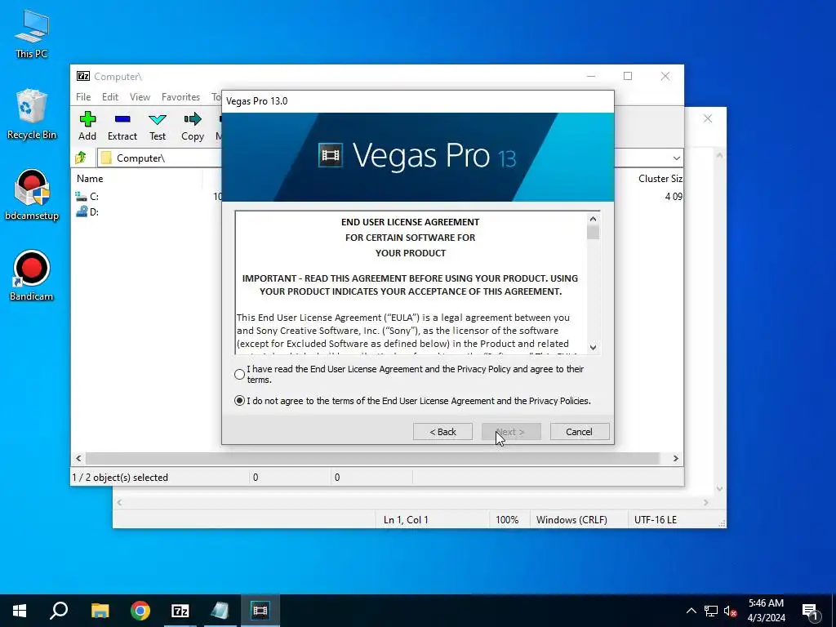Click the Vegas Pro installer taskbar icon

pyautogui.click(x=260, y=611)
